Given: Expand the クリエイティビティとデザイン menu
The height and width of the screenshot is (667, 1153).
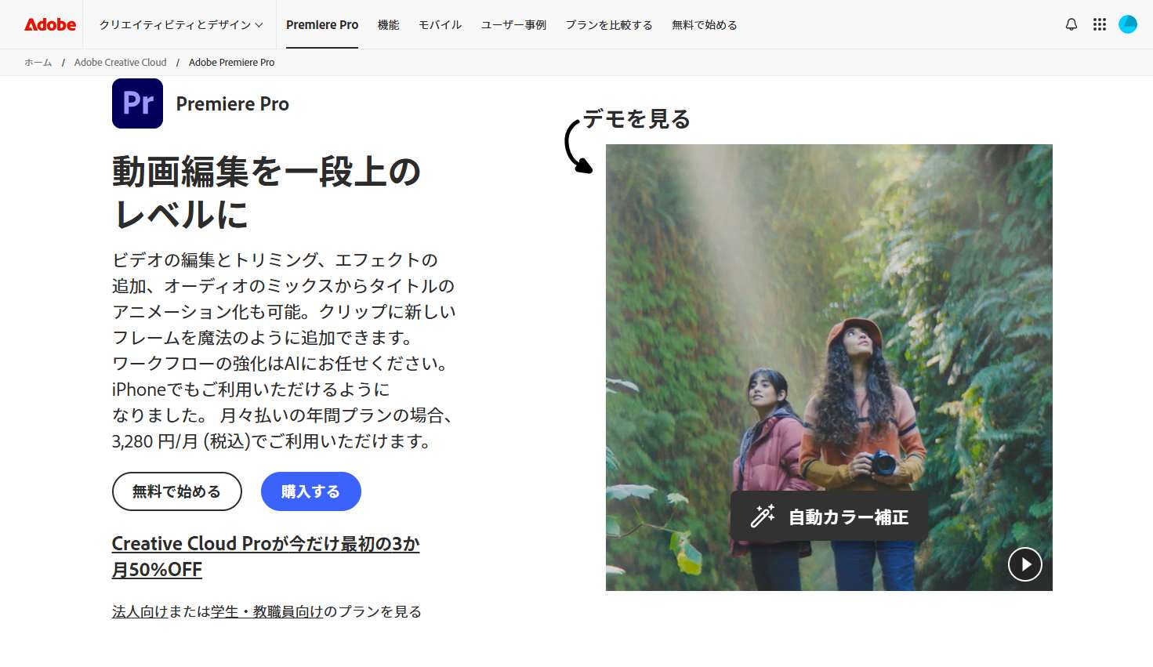Looking at the screenshot, I should 181,25.
